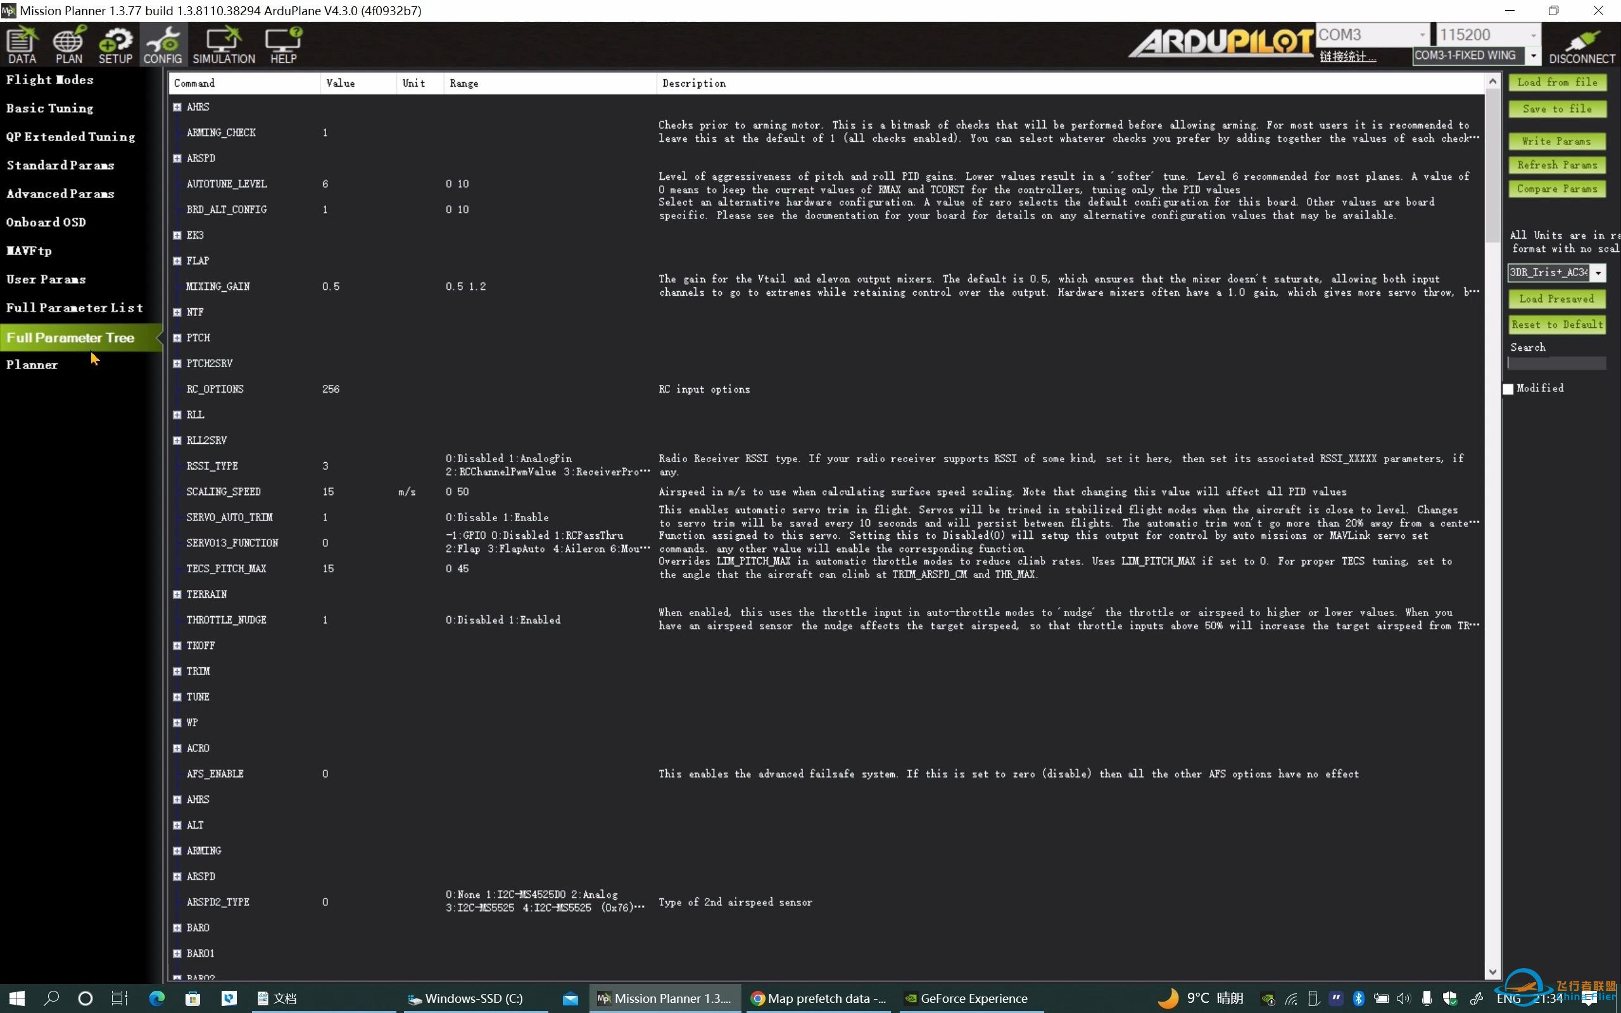Open the Full Parameter List page
Viewport: 1621px width, 1013px height.
(74, 308)
